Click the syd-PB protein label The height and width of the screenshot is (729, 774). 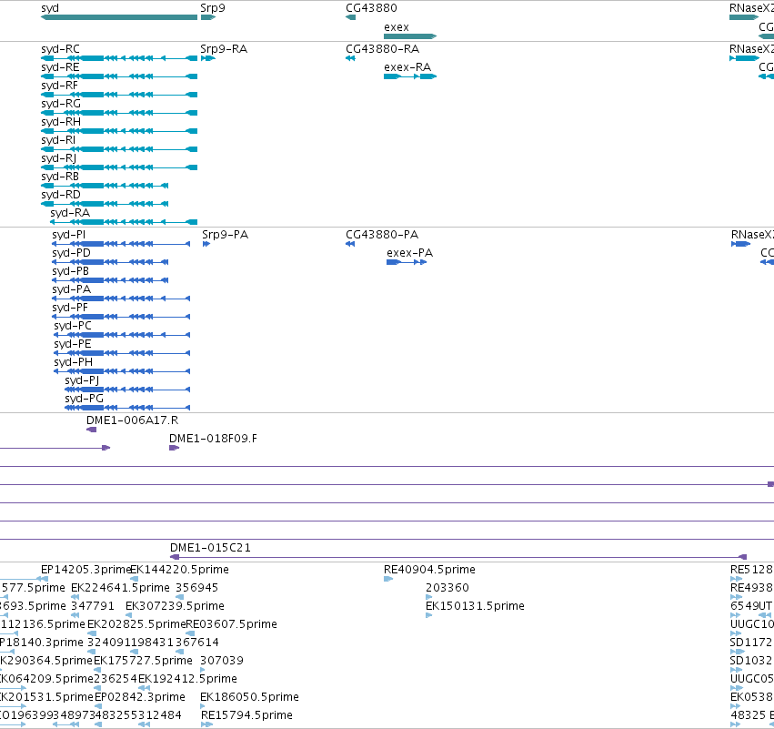(71, 271)
